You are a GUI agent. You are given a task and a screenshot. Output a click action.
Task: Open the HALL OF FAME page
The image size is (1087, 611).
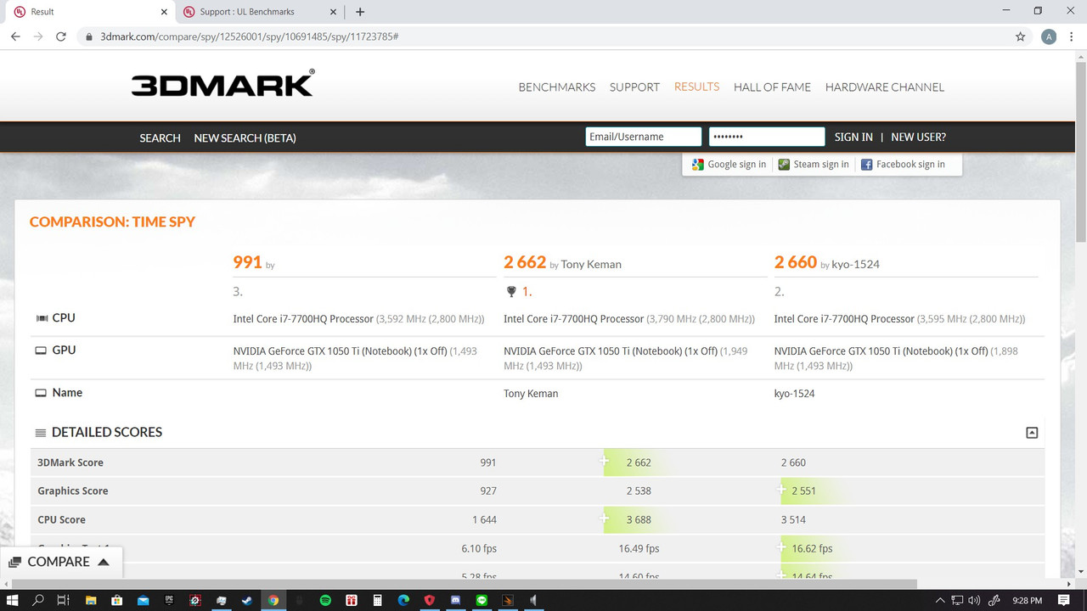772,87
